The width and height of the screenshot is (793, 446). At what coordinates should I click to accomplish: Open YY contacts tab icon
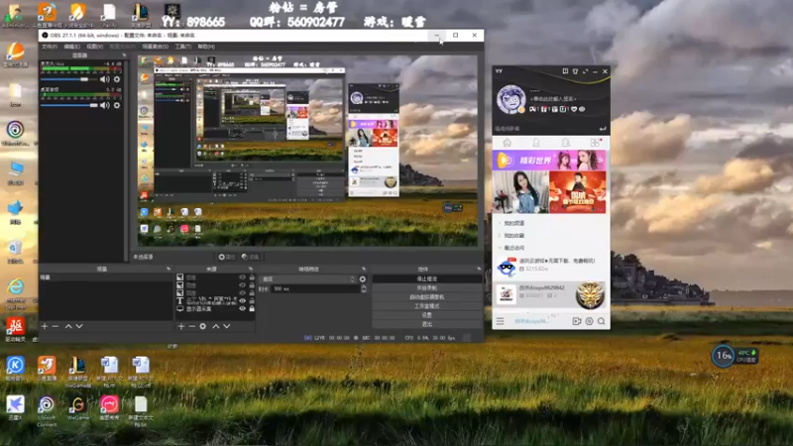pyautogui.click(x=536, y=143)
